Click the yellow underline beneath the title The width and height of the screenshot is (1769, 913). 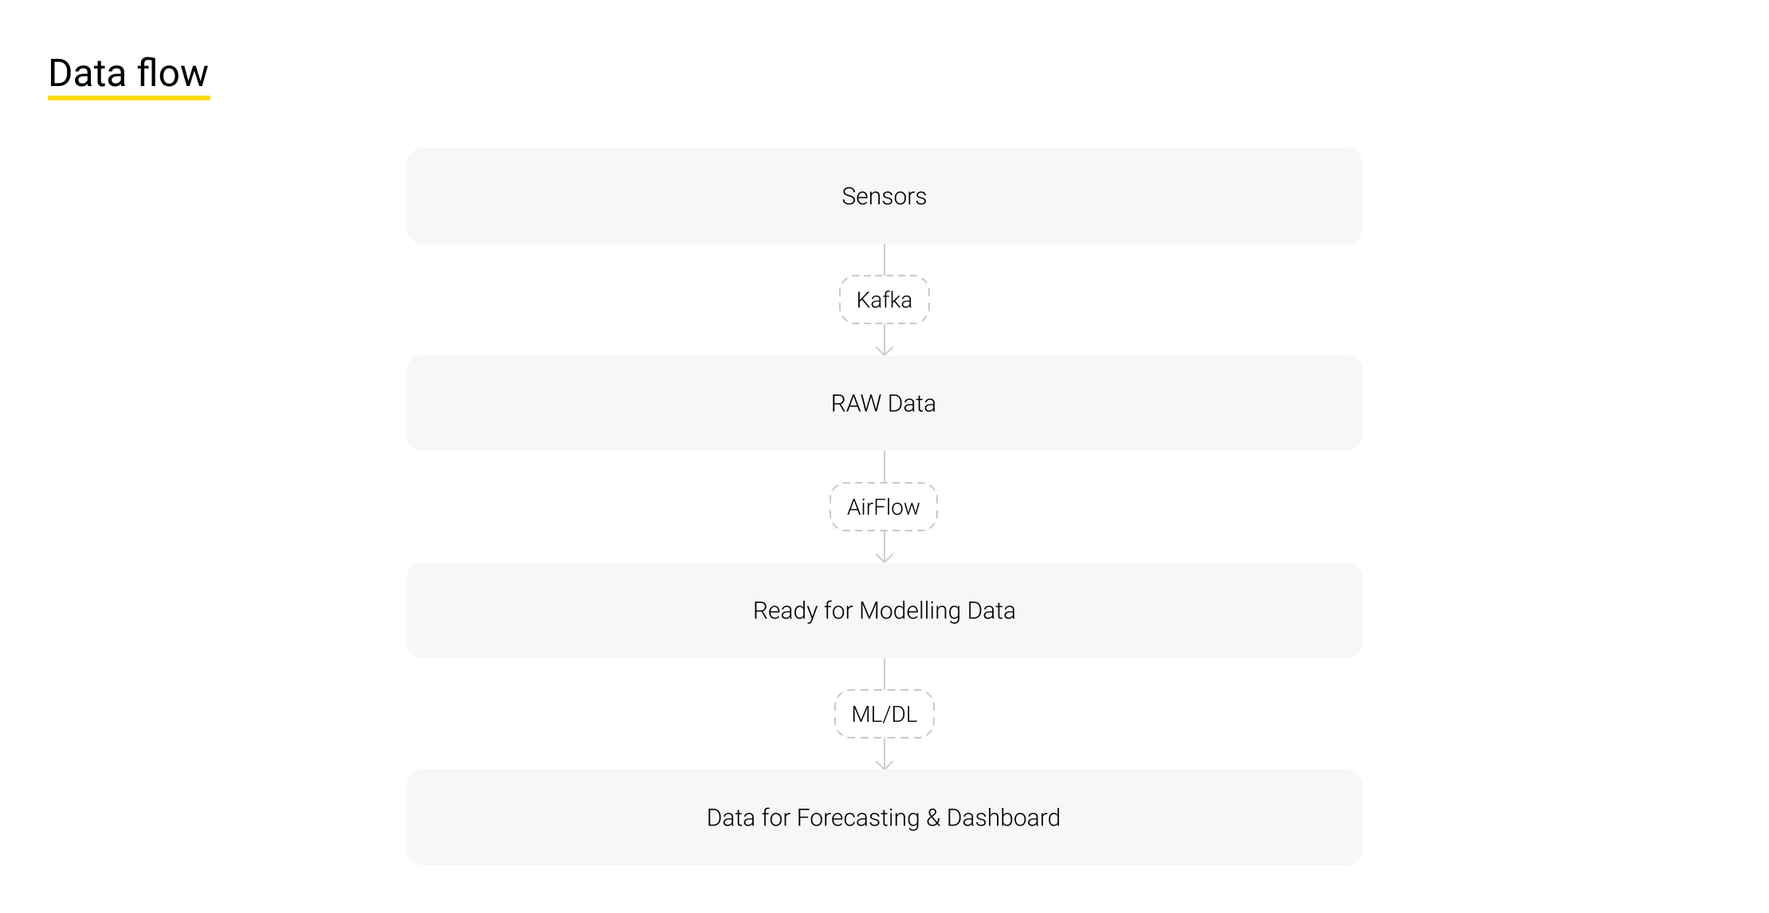128,98
